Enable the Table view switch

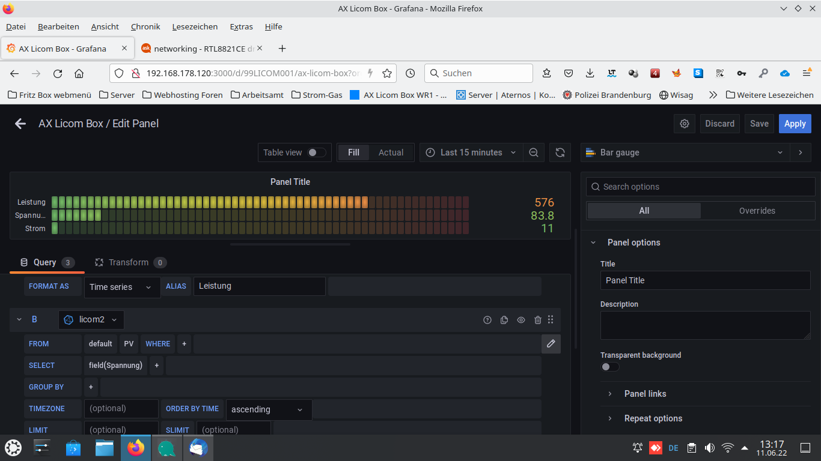click(316, 152)
